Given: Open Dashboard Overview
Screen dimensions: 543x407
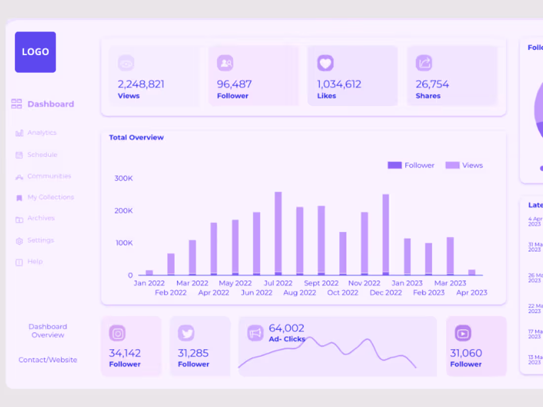Looking at the screenshot, I should coord(47,331).
